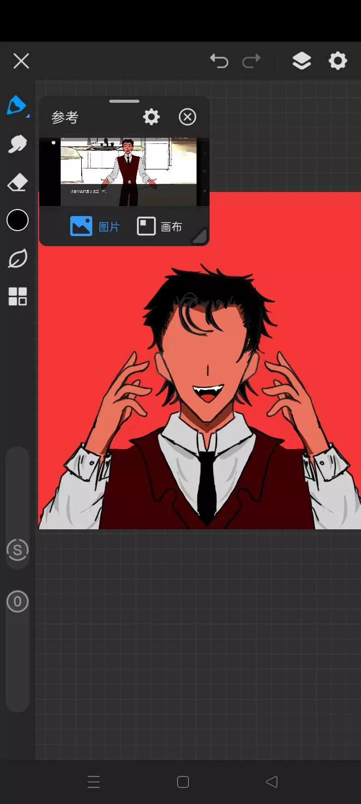Switch reference to 图片 image tab
Viewport: 361px width, 804px height.
click(95, 227)
